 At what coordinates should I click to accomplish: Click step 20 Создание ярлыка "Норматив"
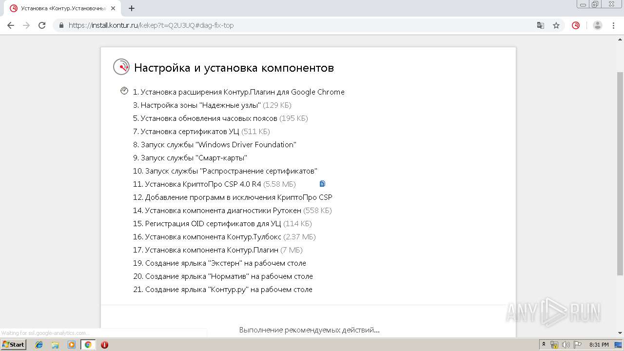(x=223, y=276)
